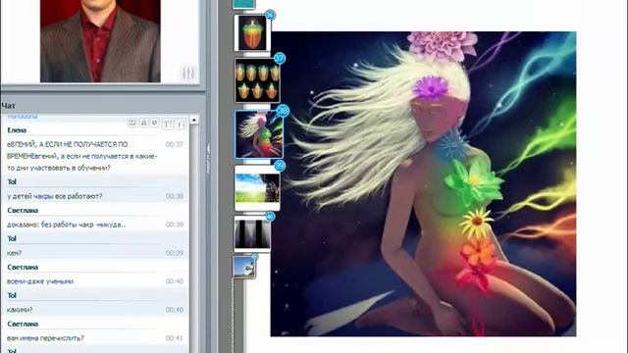The height and width of the screenshot is (353, 628).
Task: Click sender name Светлана above 'доказано'
Action: [23, 210]
